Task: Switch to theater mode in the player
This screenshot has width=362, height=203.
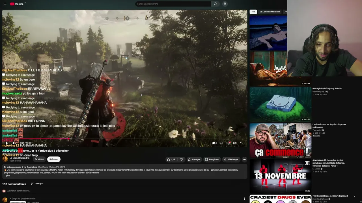Action: click(x=235, y=143)
